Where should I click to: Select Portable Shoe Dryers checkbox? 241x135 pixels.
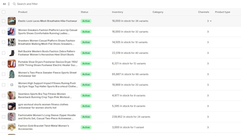coord(4,63)
